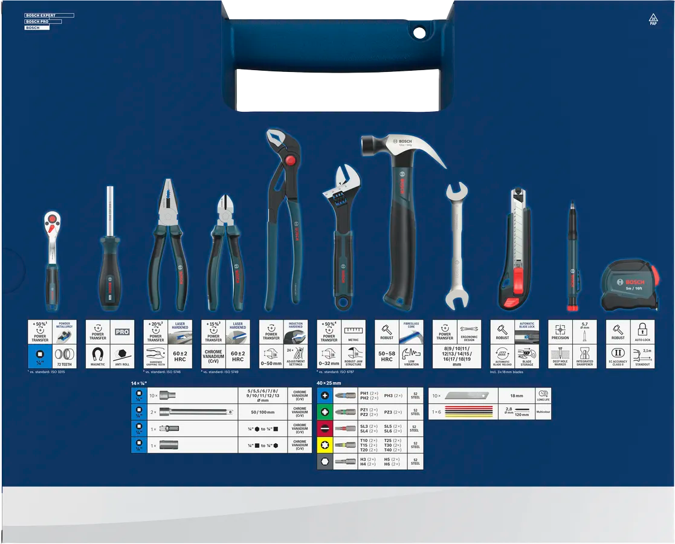Click the PAP recycling triangle icon

tap(653, 19)
